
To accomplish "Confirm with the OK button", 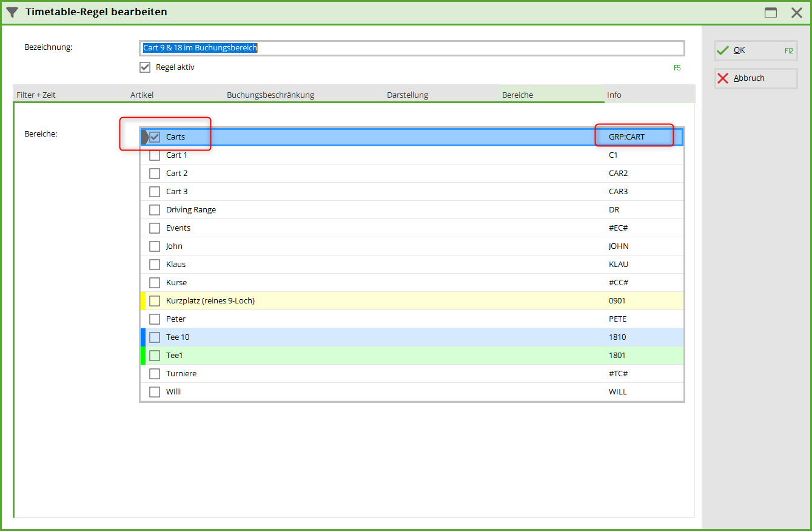I will [x=756, y=51].
